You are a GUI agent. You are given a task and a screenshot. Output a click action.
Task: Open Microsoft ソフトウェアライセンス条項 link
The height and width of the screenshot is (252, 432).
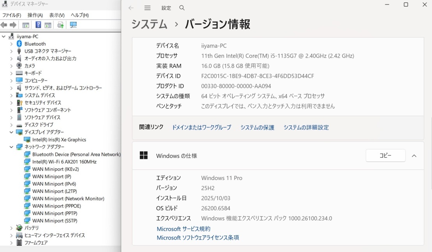pos(197,238)
